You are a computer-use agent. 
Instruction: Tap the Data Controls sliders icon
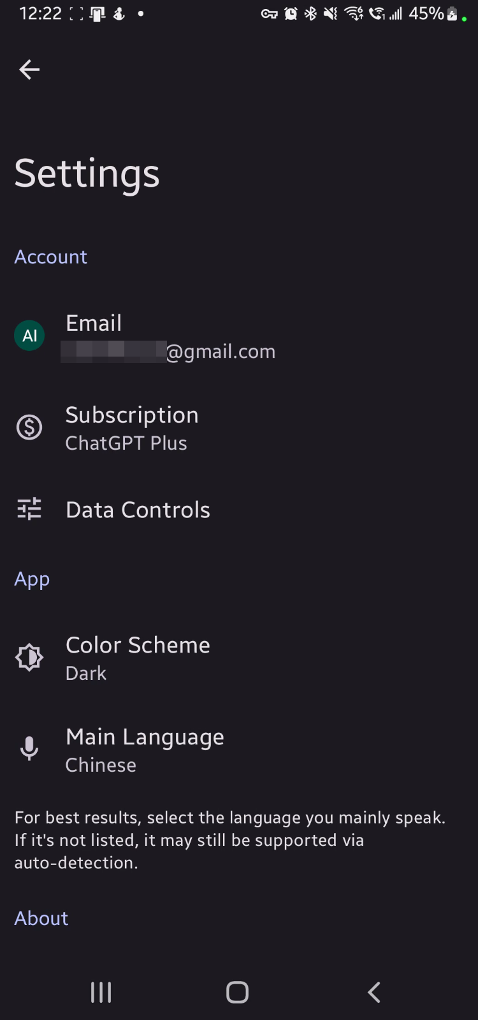(29, 509)
